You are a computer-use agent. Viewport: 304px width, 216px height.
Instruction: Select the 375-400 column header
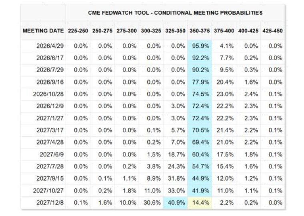[x=224, y=31]
